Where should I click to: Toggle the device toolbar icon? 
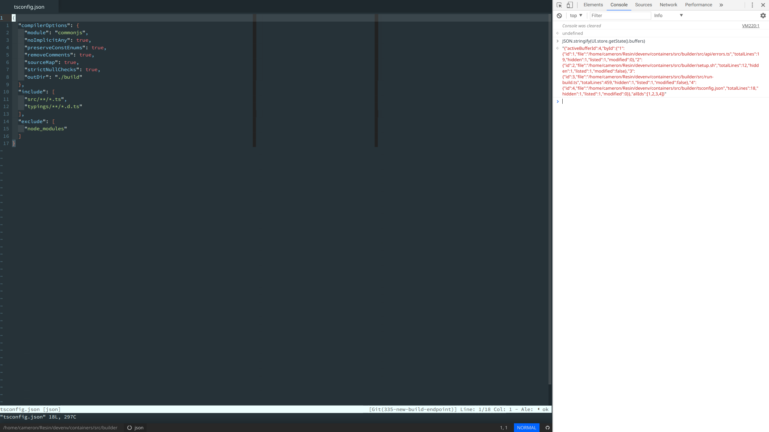(x=570, y=5)
